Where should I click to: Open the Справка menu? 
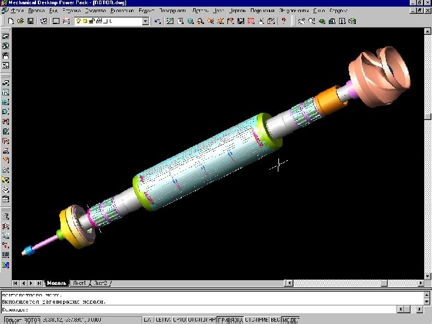[338, 10]
